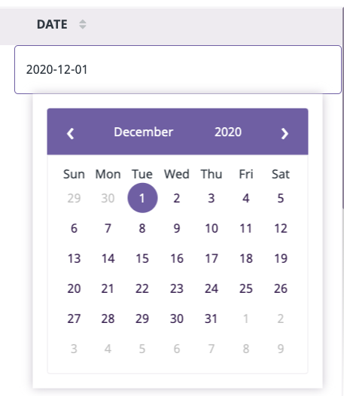The image size is (344, 396).
Task: Open the December month selector
Action: click(x=144, y=132)
